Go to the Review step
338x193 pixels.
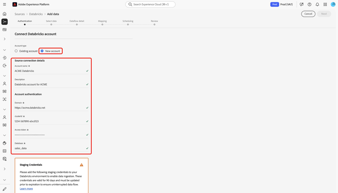point(154,22)
